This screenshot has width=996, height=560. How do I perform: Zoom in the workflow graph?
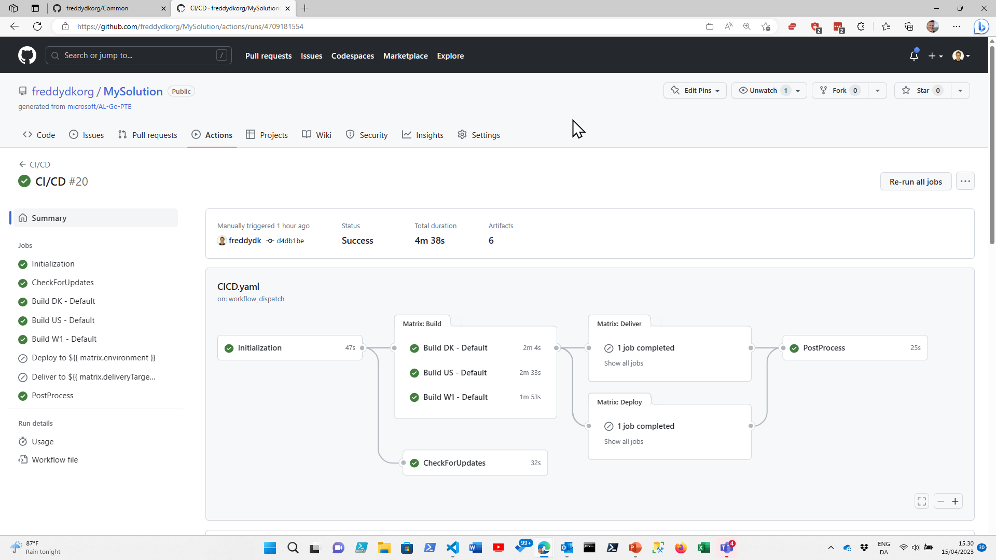tap(956, 501)
